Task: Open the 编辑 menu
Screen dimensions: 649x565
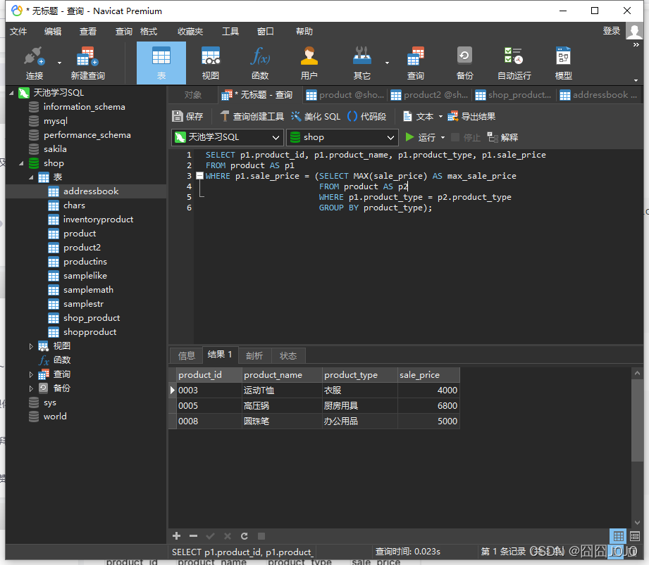Action: click(x=53, y=32)
